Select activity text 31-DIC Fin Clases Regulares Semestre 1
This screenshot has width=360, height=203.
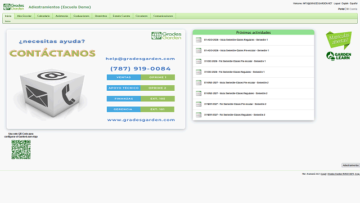[x=234, y=72]
